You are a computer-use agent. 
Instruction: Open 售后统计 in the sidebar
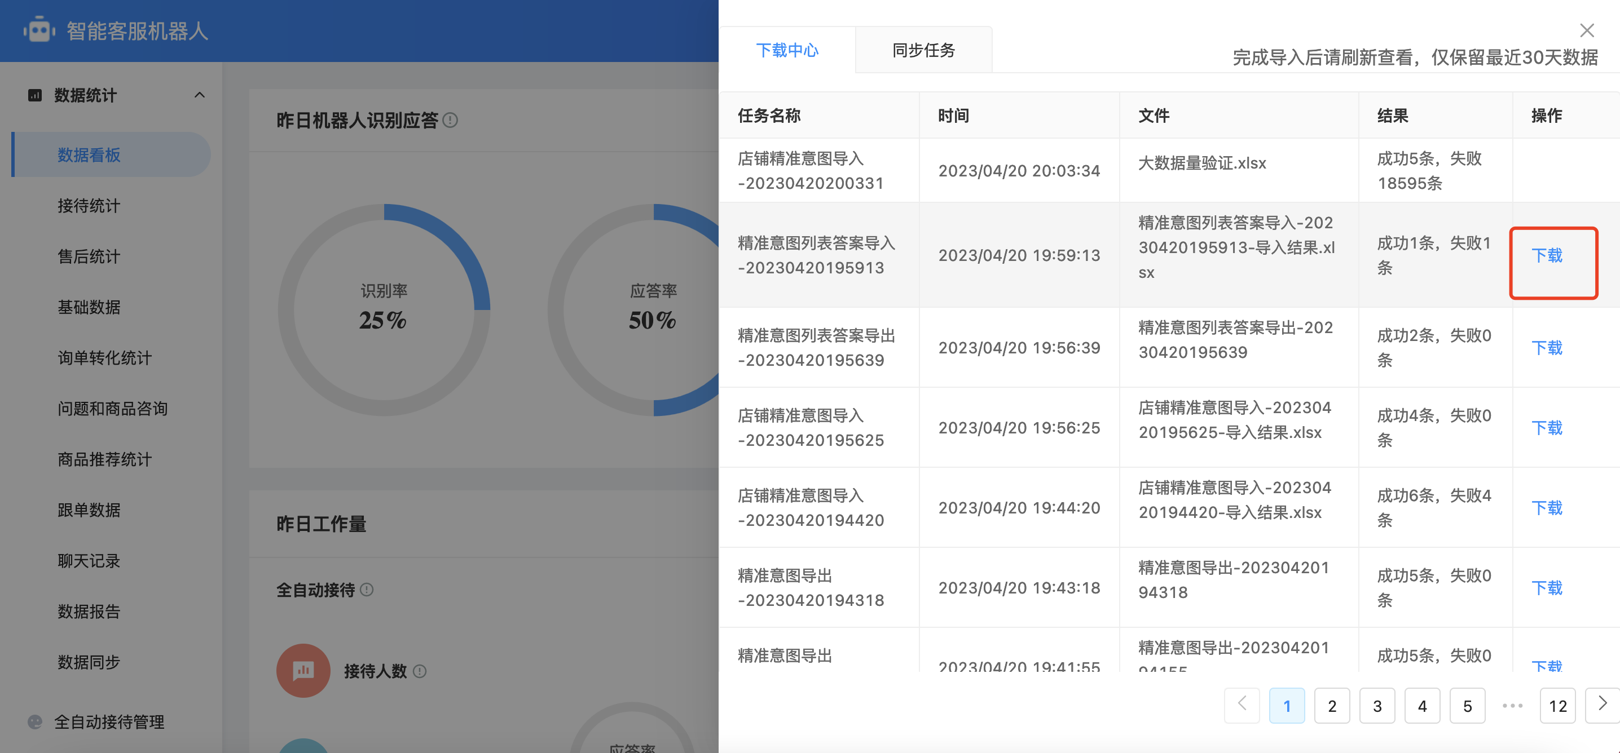[89, 256]
